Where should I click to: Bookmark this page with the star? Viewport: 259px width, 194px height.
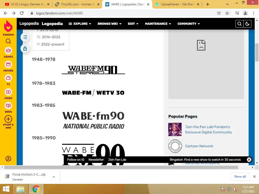tap(227, 13)
